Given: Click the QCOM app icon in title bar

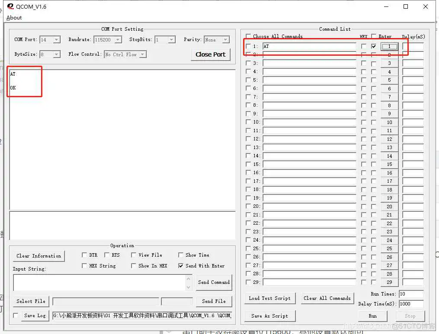Looking at the screenshot, I should coord(10,6).
